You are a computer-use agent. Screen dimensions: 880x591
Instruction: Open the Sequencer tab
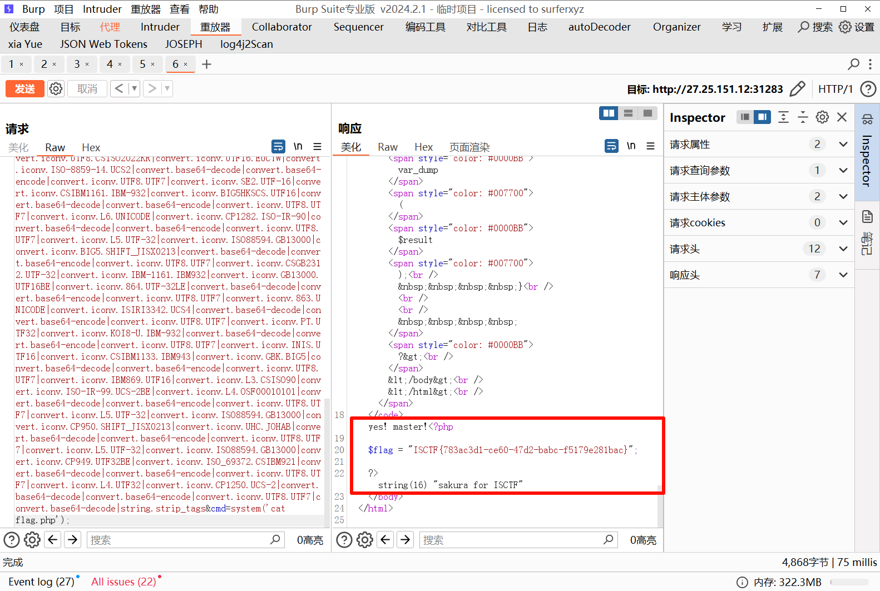coord(359,27)
